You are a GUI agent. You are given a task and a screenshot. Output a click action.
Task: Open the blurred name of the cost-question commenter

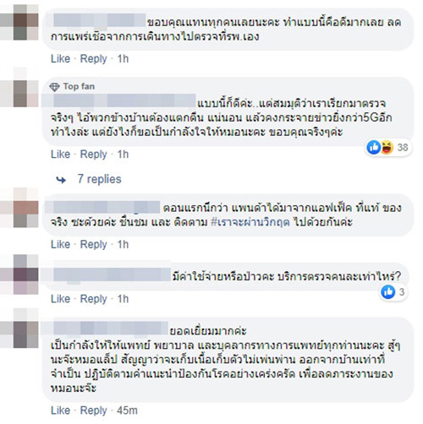112,275
